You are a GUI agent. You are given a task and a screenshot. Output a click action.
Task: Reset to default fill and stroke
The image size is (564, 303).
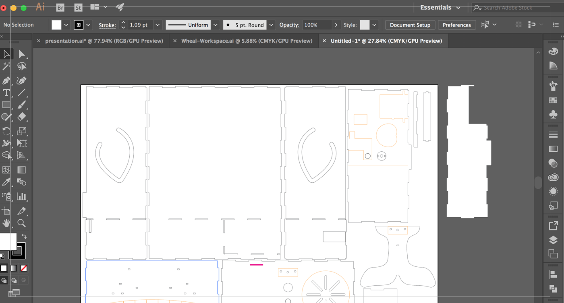coord(2,256)
